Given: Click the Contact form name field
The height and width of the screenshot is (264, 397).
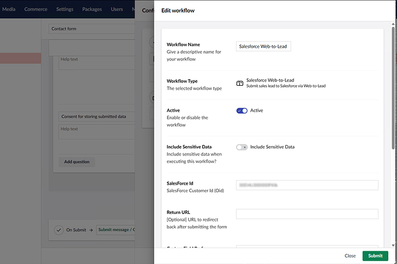Looking at the screenshot, I should [x=91, y=29].
